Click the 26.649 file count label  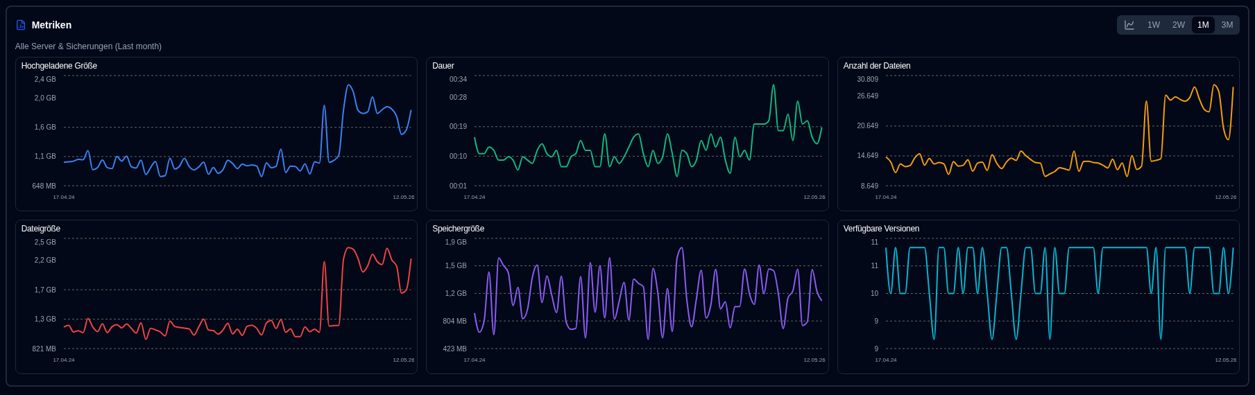867,96
